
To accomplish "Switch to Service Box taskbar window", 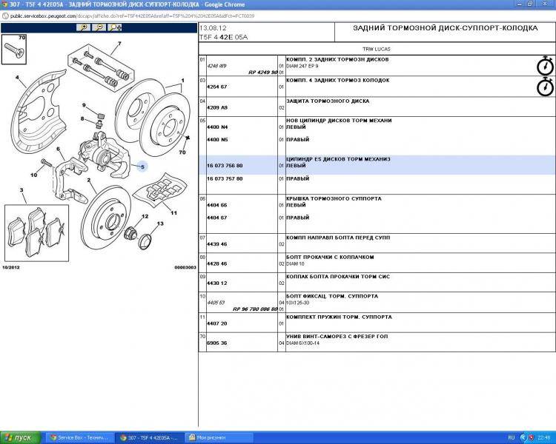I will 78,437.
